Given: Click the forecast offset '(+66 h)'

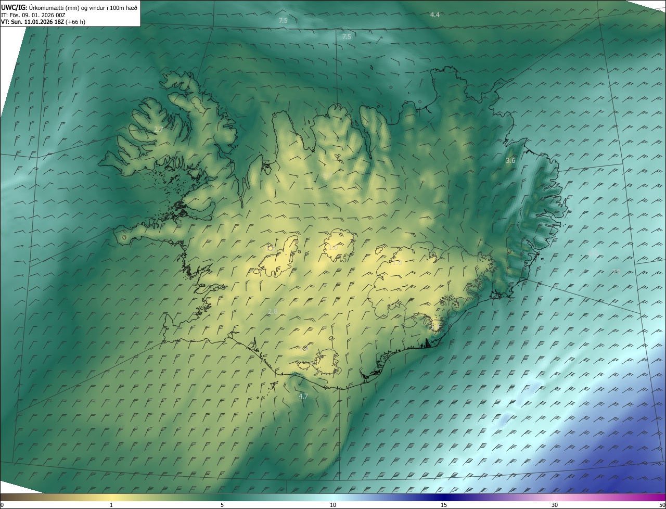Looking at the screenshot, I should pos(76,22).
